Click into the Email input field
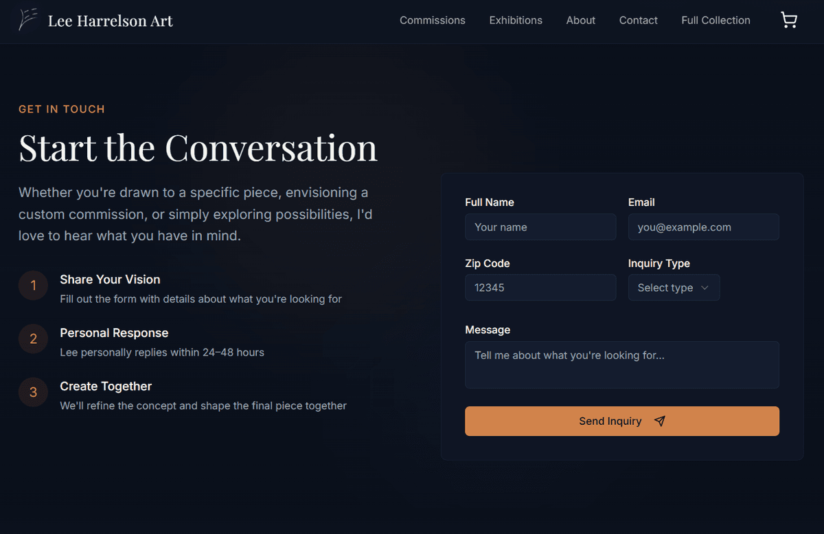The width and height of the screenshot is (824, 534). [704, 227]
